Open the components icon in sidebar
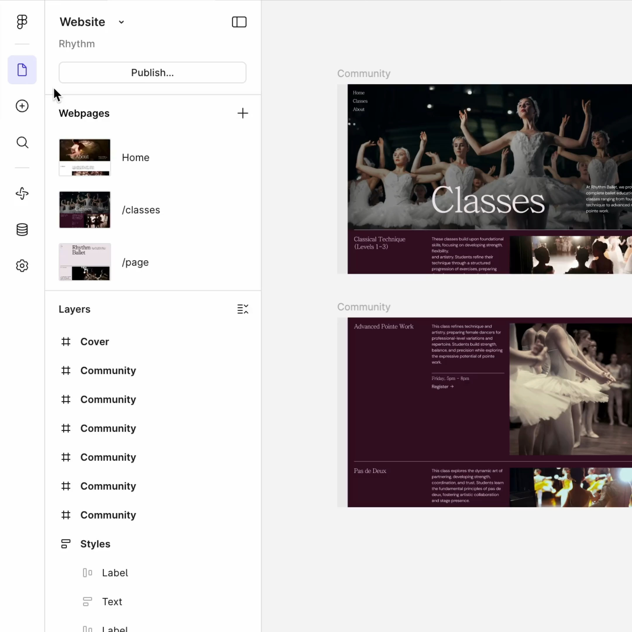 22,193
